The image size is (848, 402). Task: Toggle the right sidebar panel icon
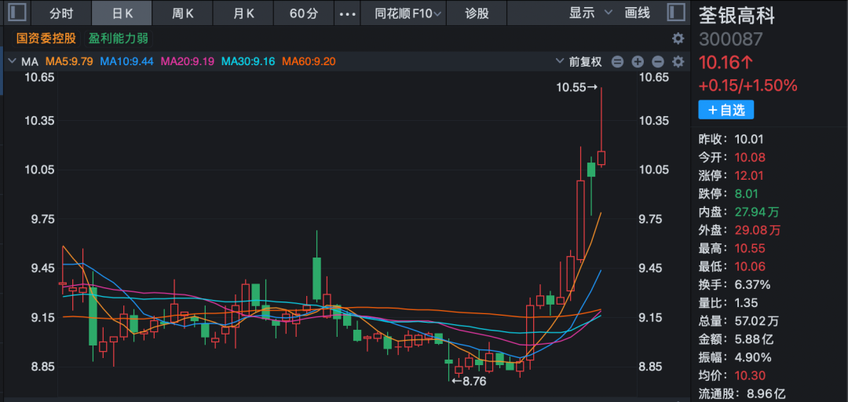click(675, 13)
